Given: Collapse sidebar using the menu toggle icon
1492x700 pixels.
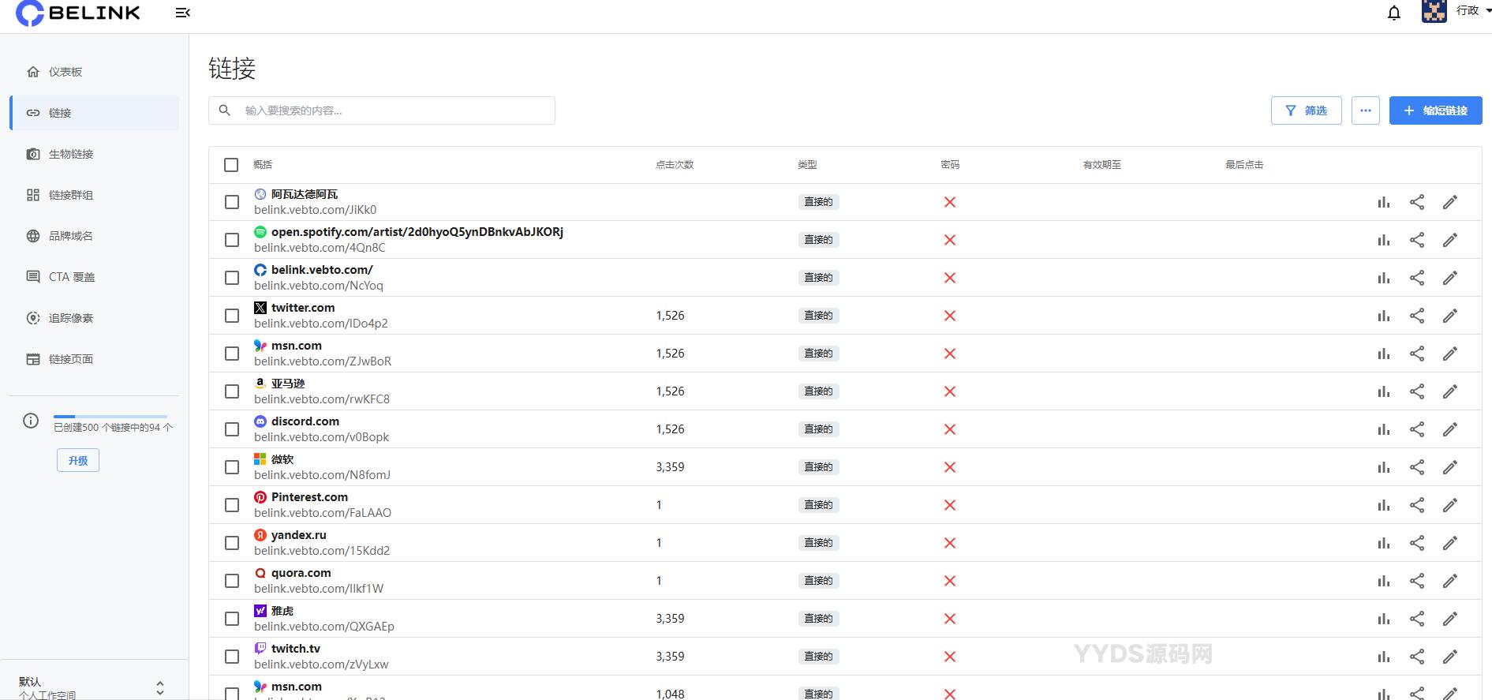Looking at the screenshot, I should coord(182,13).
